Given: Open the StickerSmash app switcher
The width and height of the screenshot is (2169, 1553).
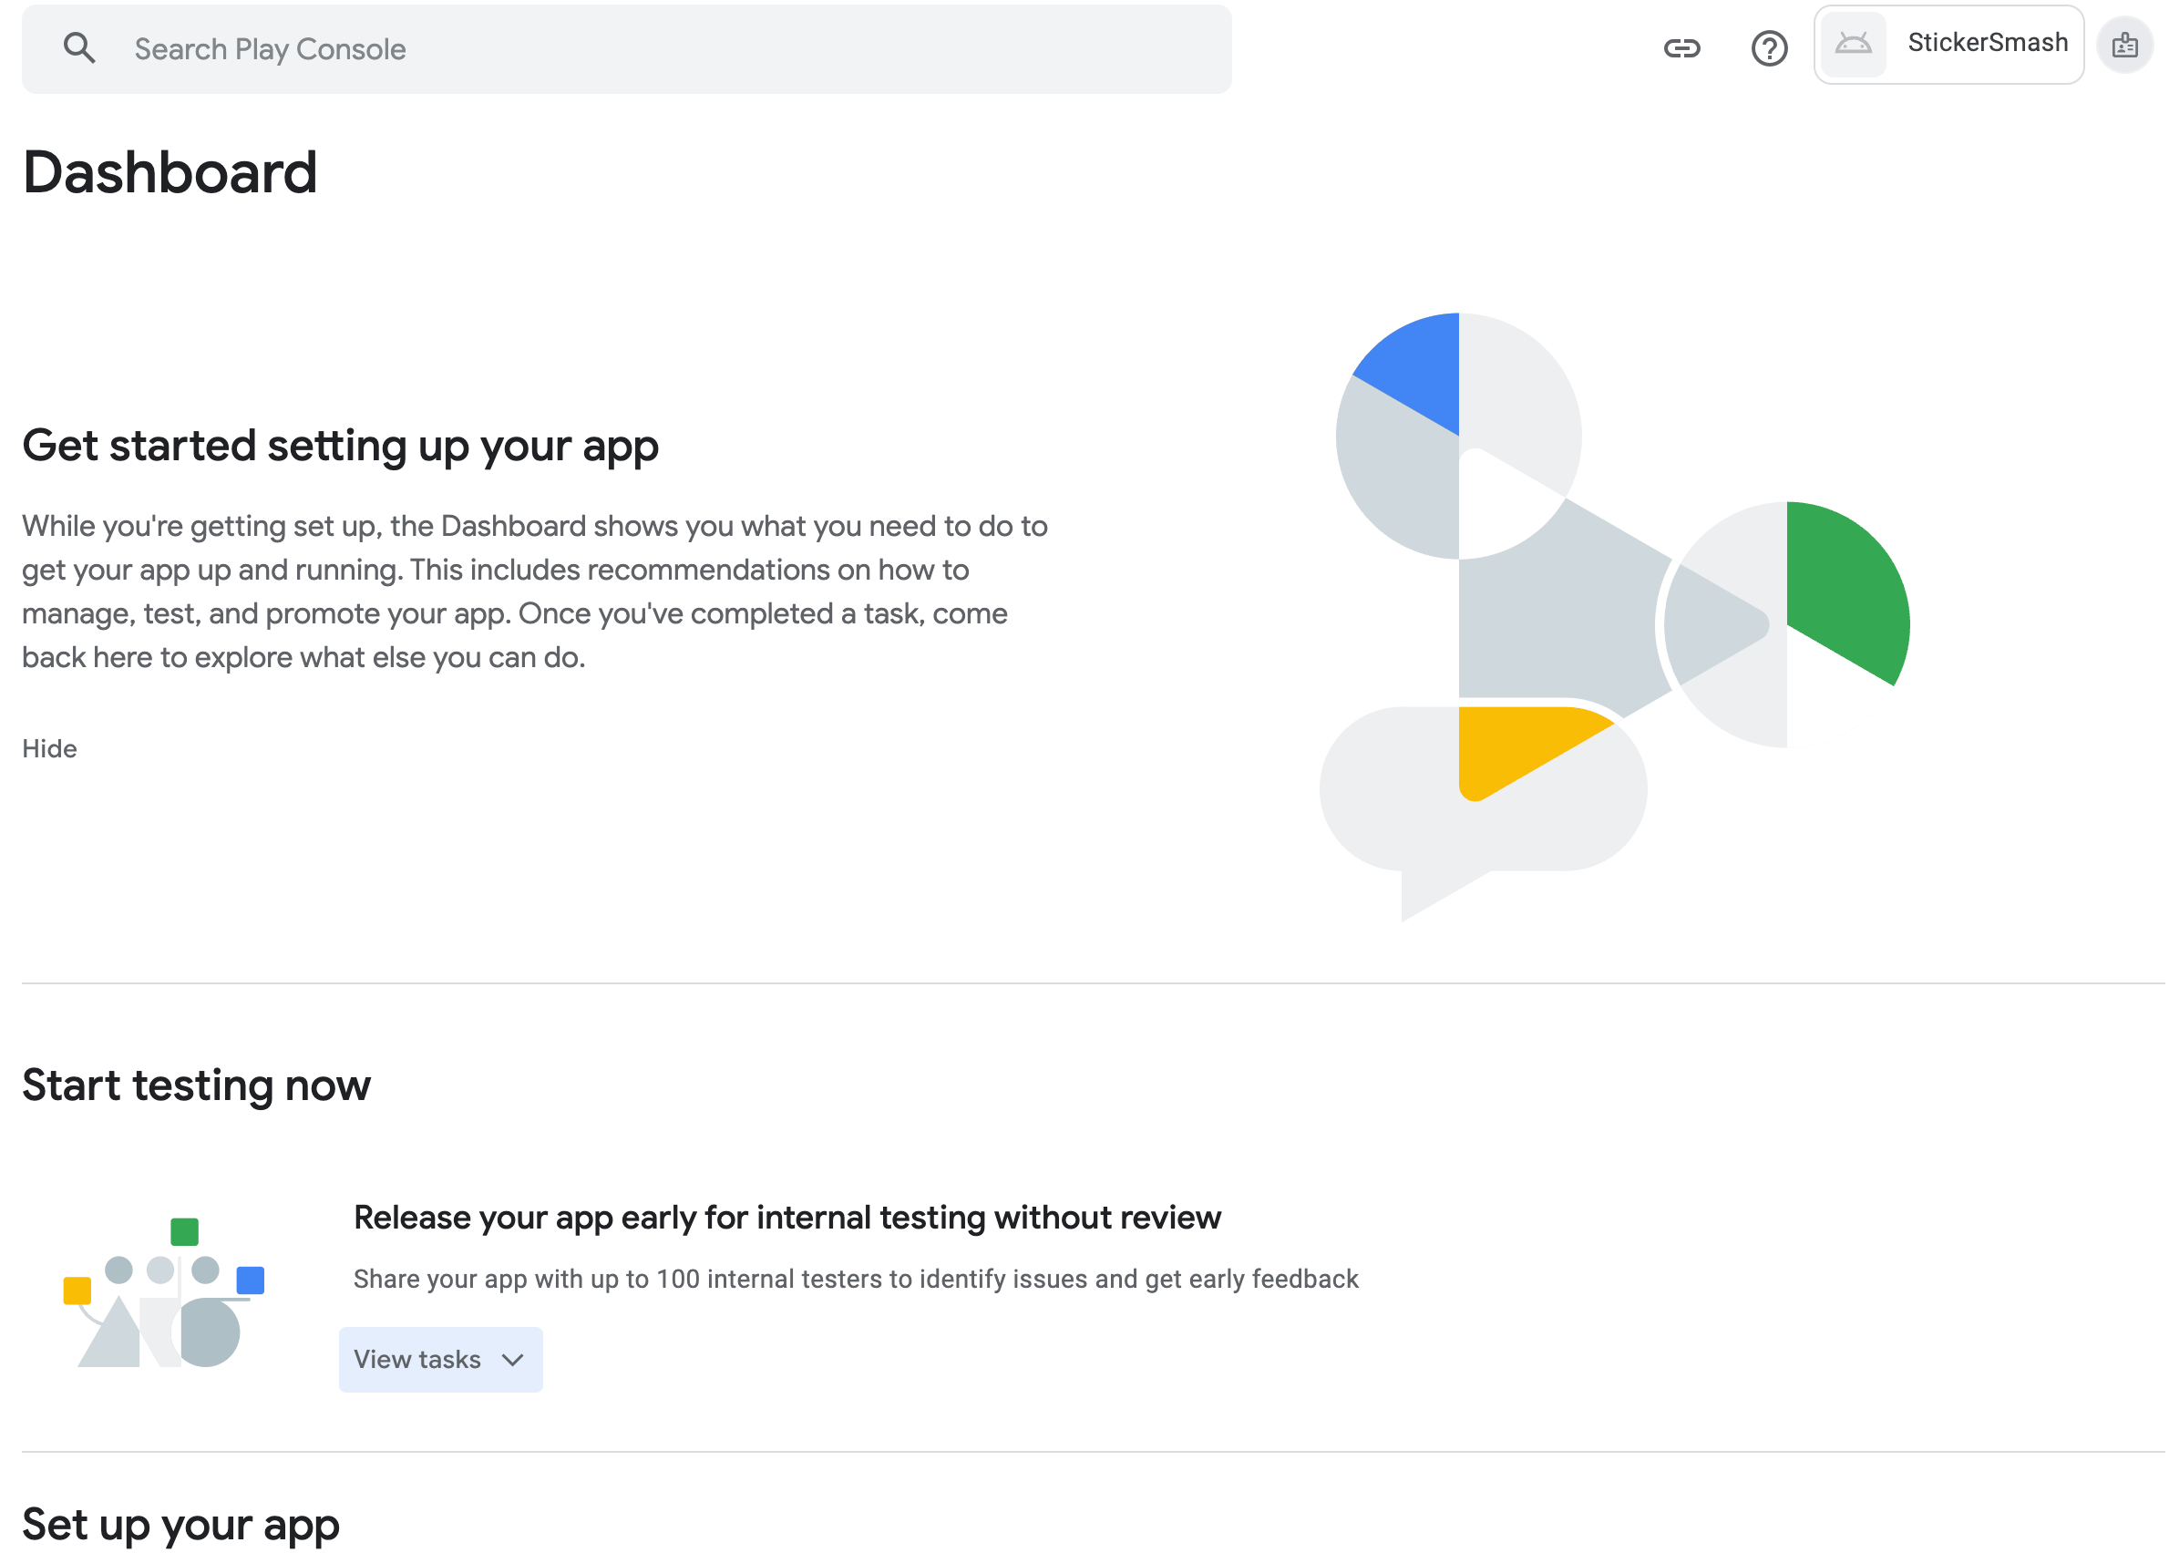Looking at the screenshot, I should point(1948,44).
